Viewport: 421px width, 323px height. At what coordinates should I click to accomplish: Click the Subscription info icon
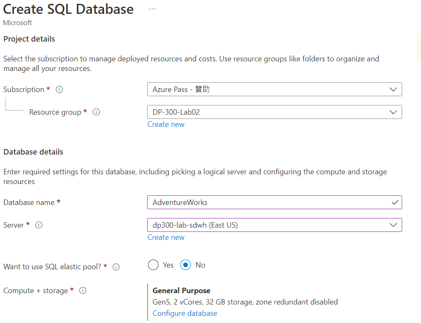coord(59,89)
